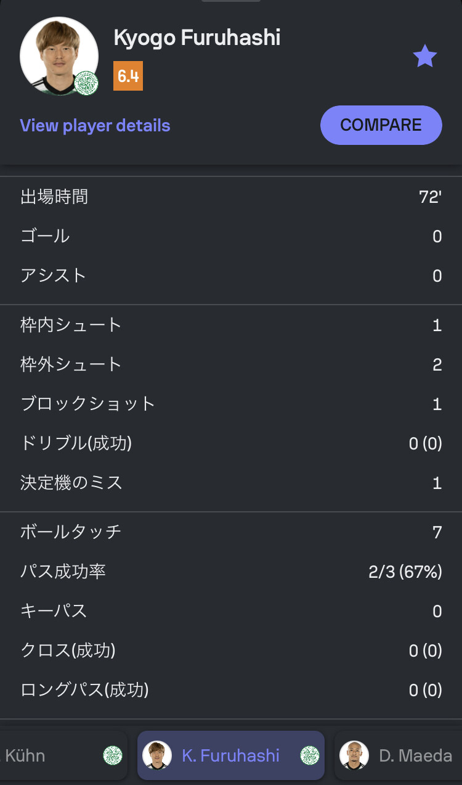The image size is (462, 785).
Task: Click D. Maeda's small avatar icon
Action: (x=354, y=755)
